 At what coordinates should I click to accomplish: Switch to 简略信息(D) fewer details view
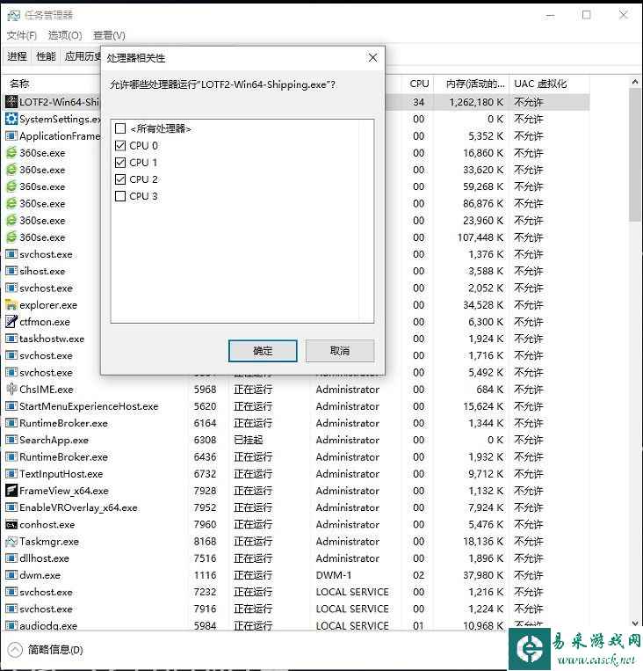pyautogui.click(x=55, y=650)
